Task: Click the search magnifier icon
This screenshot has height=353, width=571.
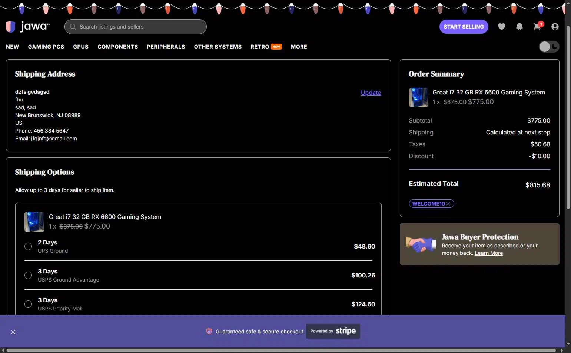Action: (73, 27)
